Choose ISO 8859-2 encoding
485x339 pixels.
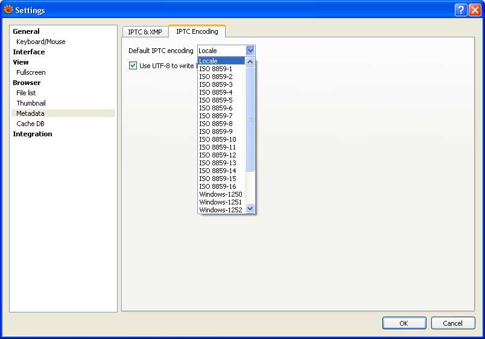click(221, 77)
